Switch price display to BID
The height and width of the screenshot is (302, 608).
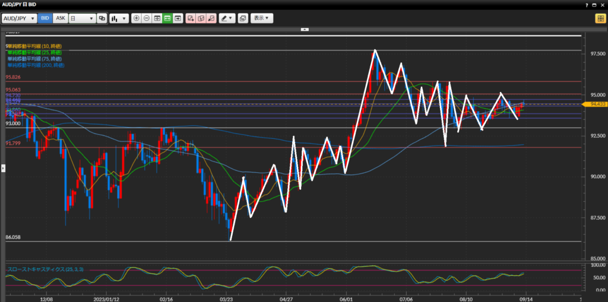(x=45, y=18)
